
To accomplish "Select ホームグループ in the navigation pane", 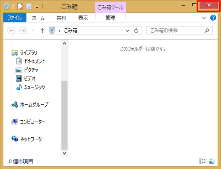I will [34, 104].
